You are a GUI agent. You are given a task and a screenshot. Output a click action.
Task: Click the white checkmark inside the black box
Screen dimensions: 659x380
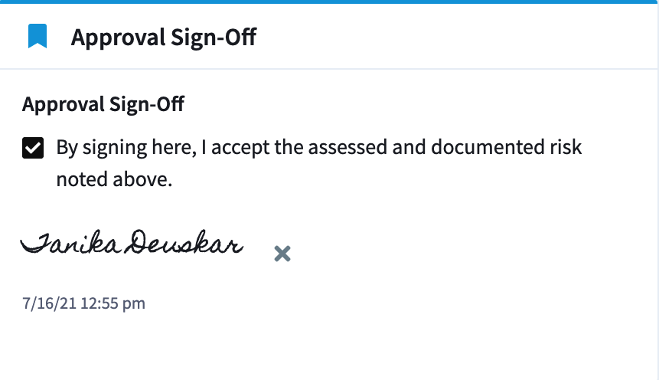pyautogui.click(x=33, y=148)
